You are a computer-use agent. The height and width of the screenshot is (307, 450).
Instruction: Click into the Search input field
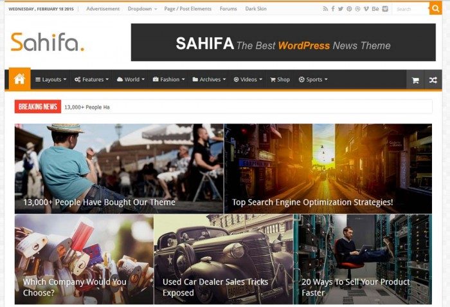pyautogui.click(x=411, y=9)
